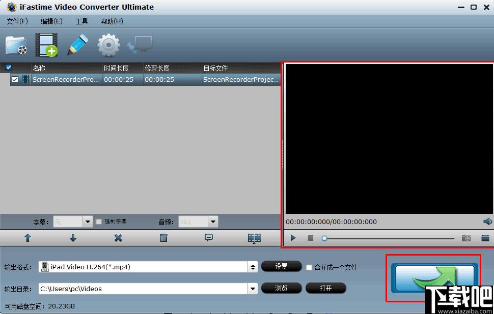Mute the preview speaker icon
The height and width of the screenshot is (314, 494).
487,222
